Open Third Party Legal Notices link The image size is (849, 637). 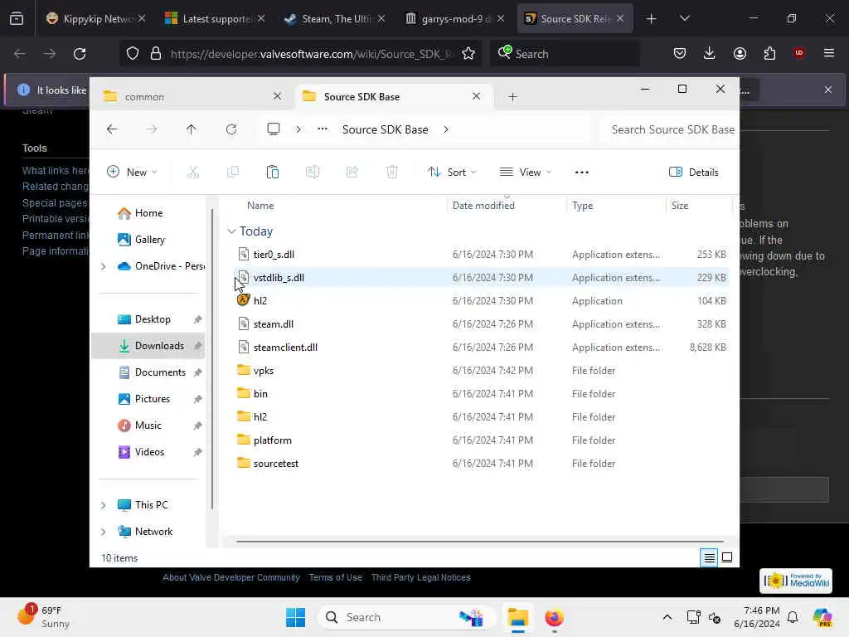tap(420, 577)
